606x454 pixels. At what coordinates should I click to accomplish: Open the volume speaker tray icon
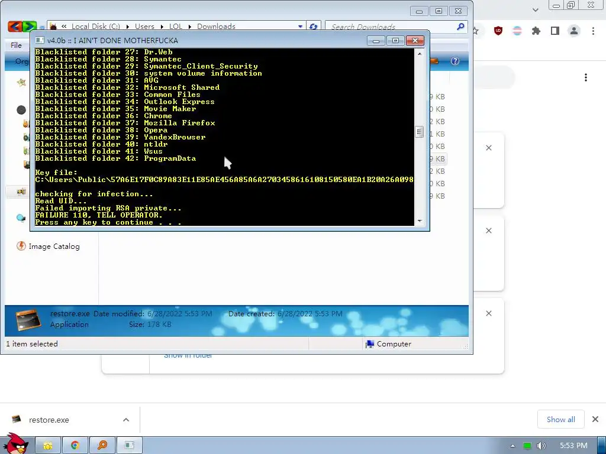541,446
